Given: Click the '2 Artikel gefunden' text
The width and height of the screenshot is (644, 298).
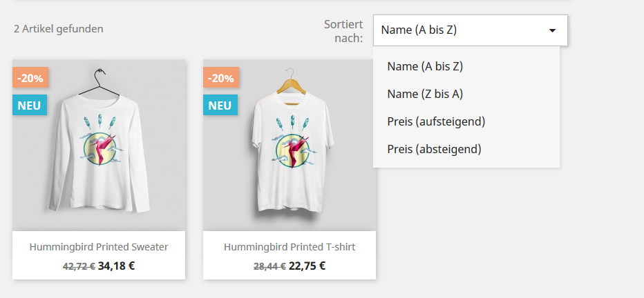Looking at the screenshot, I should pyautogui.click(x=58, y=29).
